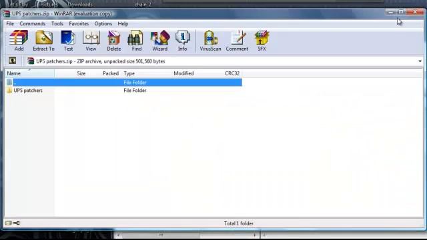The image size is (427, 240).
Task: Sort by the Size column header
Action: (x=81, y=73)
